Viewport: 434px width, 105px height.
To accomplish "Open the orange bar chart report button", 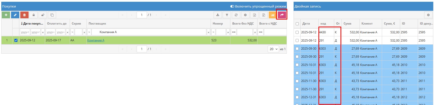I will pyautogui.click(x=273, y=15).
